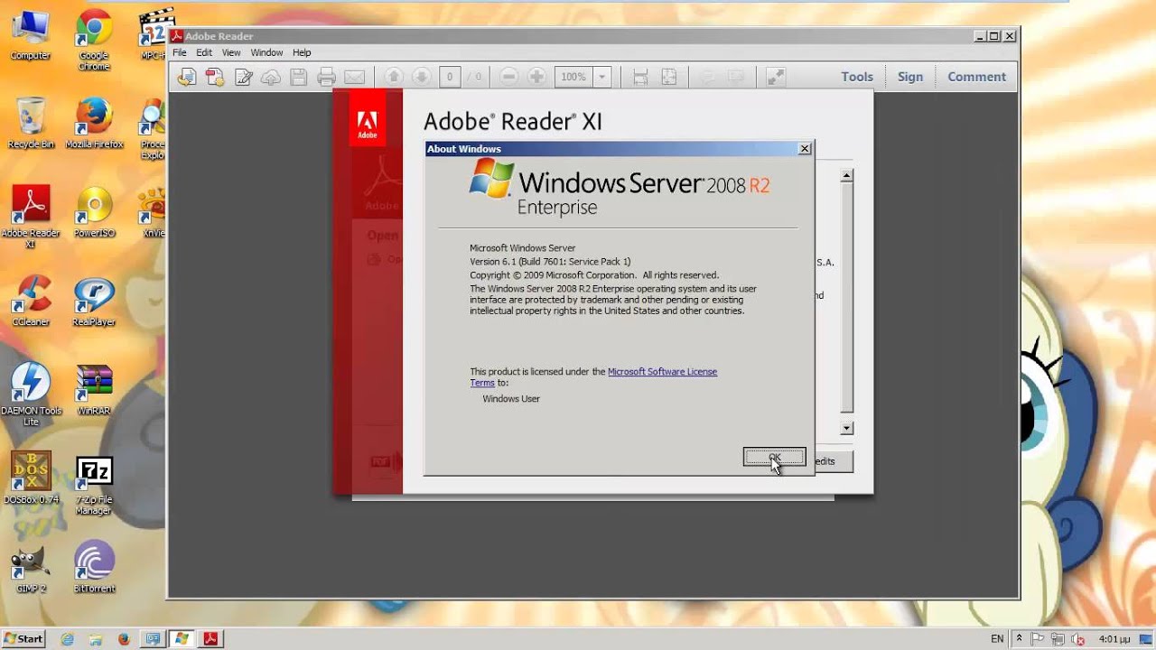This screenshot has height=650, width=1156.
Task: Click Internet Explorer in the taskbar
Action: (x=67, y=639)
